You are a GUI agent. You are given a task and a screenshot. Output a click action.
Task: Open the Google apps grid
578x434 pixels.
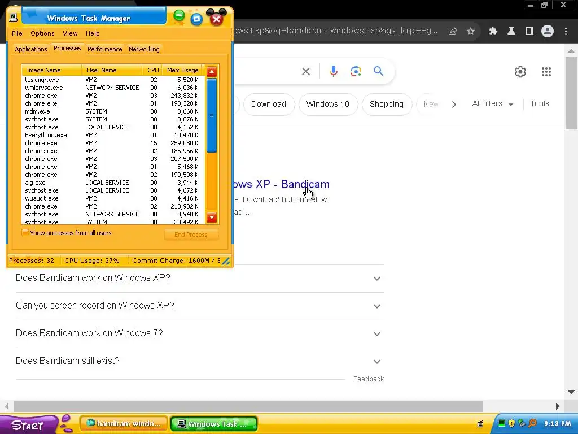click(x=546, y=72)
